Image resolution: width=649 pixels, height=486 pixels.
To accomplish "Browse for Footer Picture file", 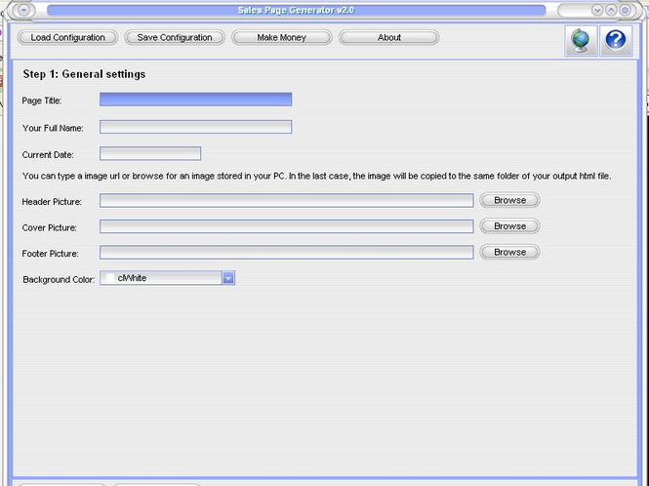I will [509, 252].
